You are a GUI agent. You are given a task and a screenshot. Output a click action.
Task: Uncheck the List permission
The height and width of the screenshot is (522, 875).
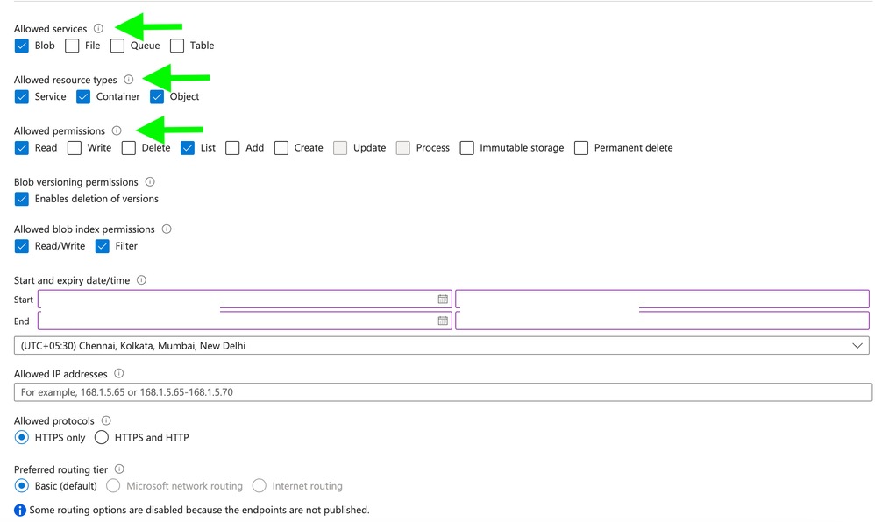click(188, 148)
